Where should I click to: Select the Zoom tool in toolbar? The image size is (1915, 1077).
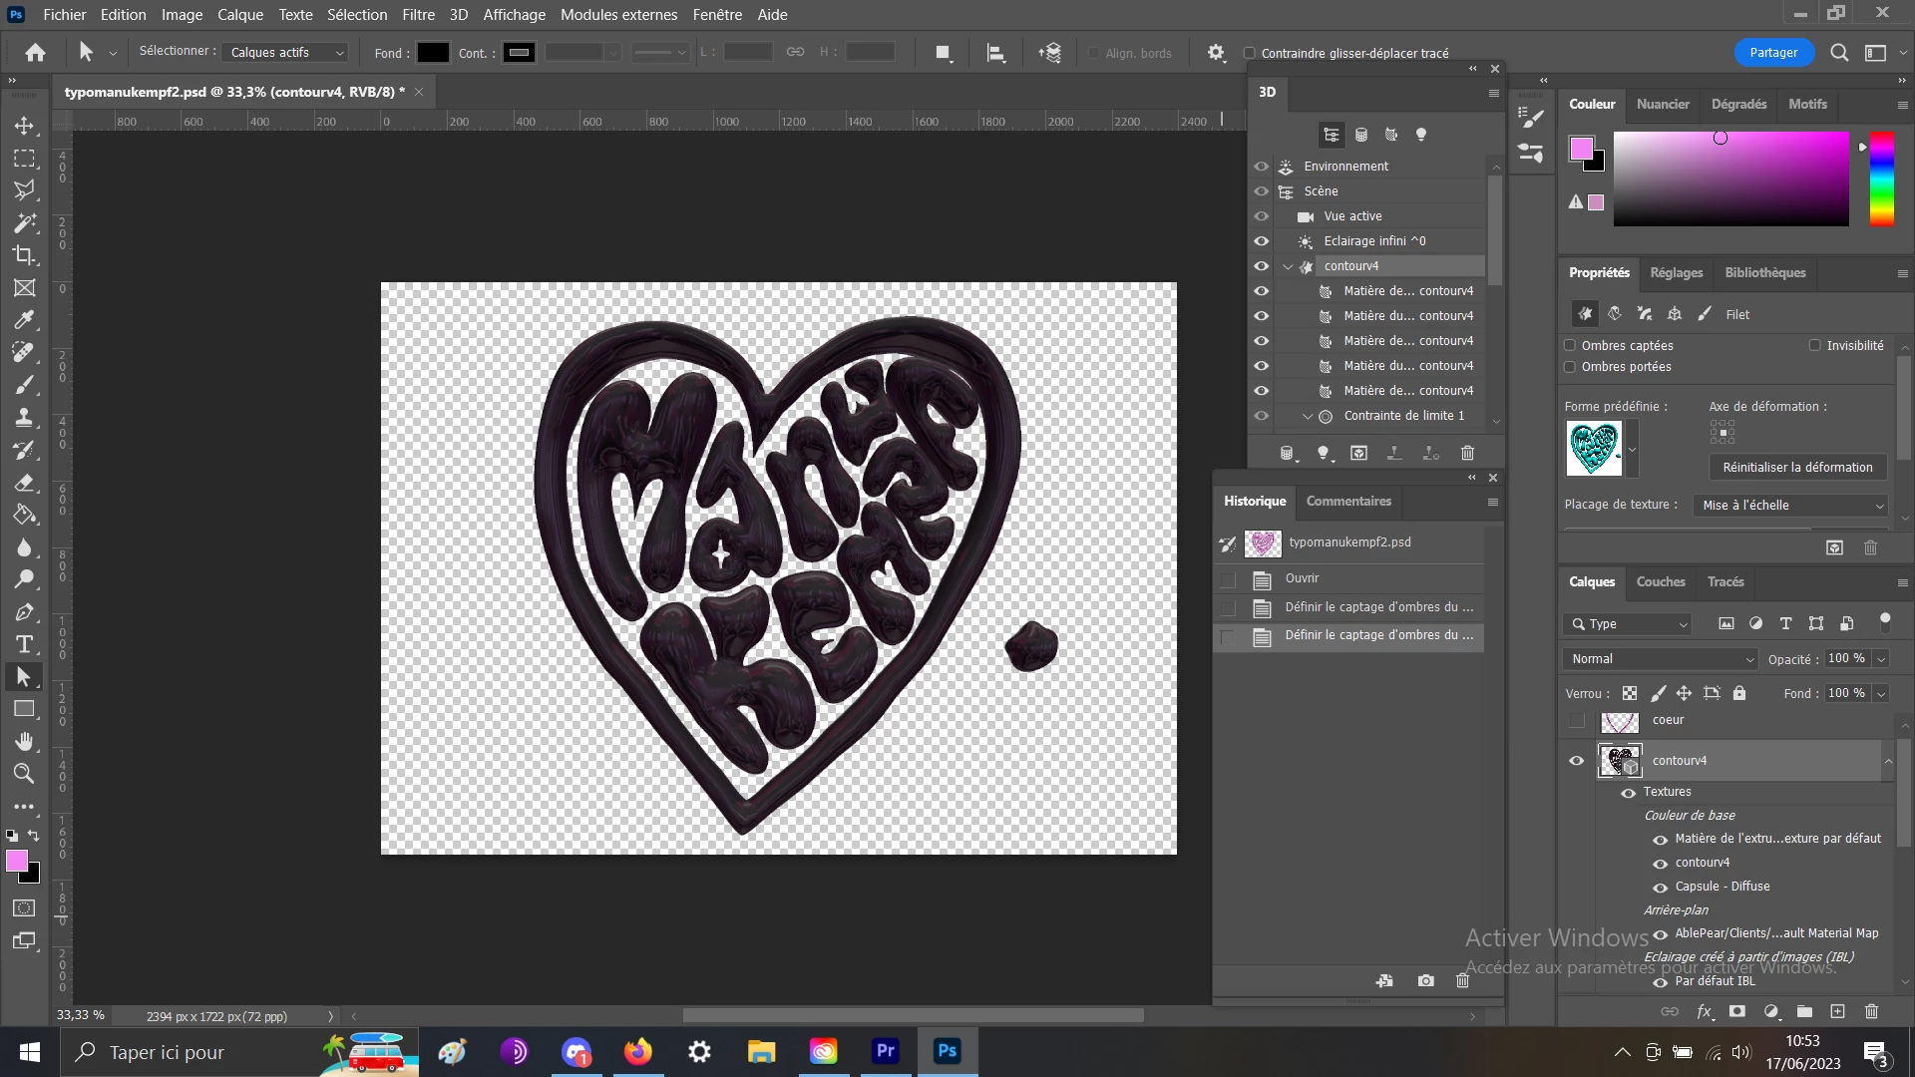tap(24, 774)
